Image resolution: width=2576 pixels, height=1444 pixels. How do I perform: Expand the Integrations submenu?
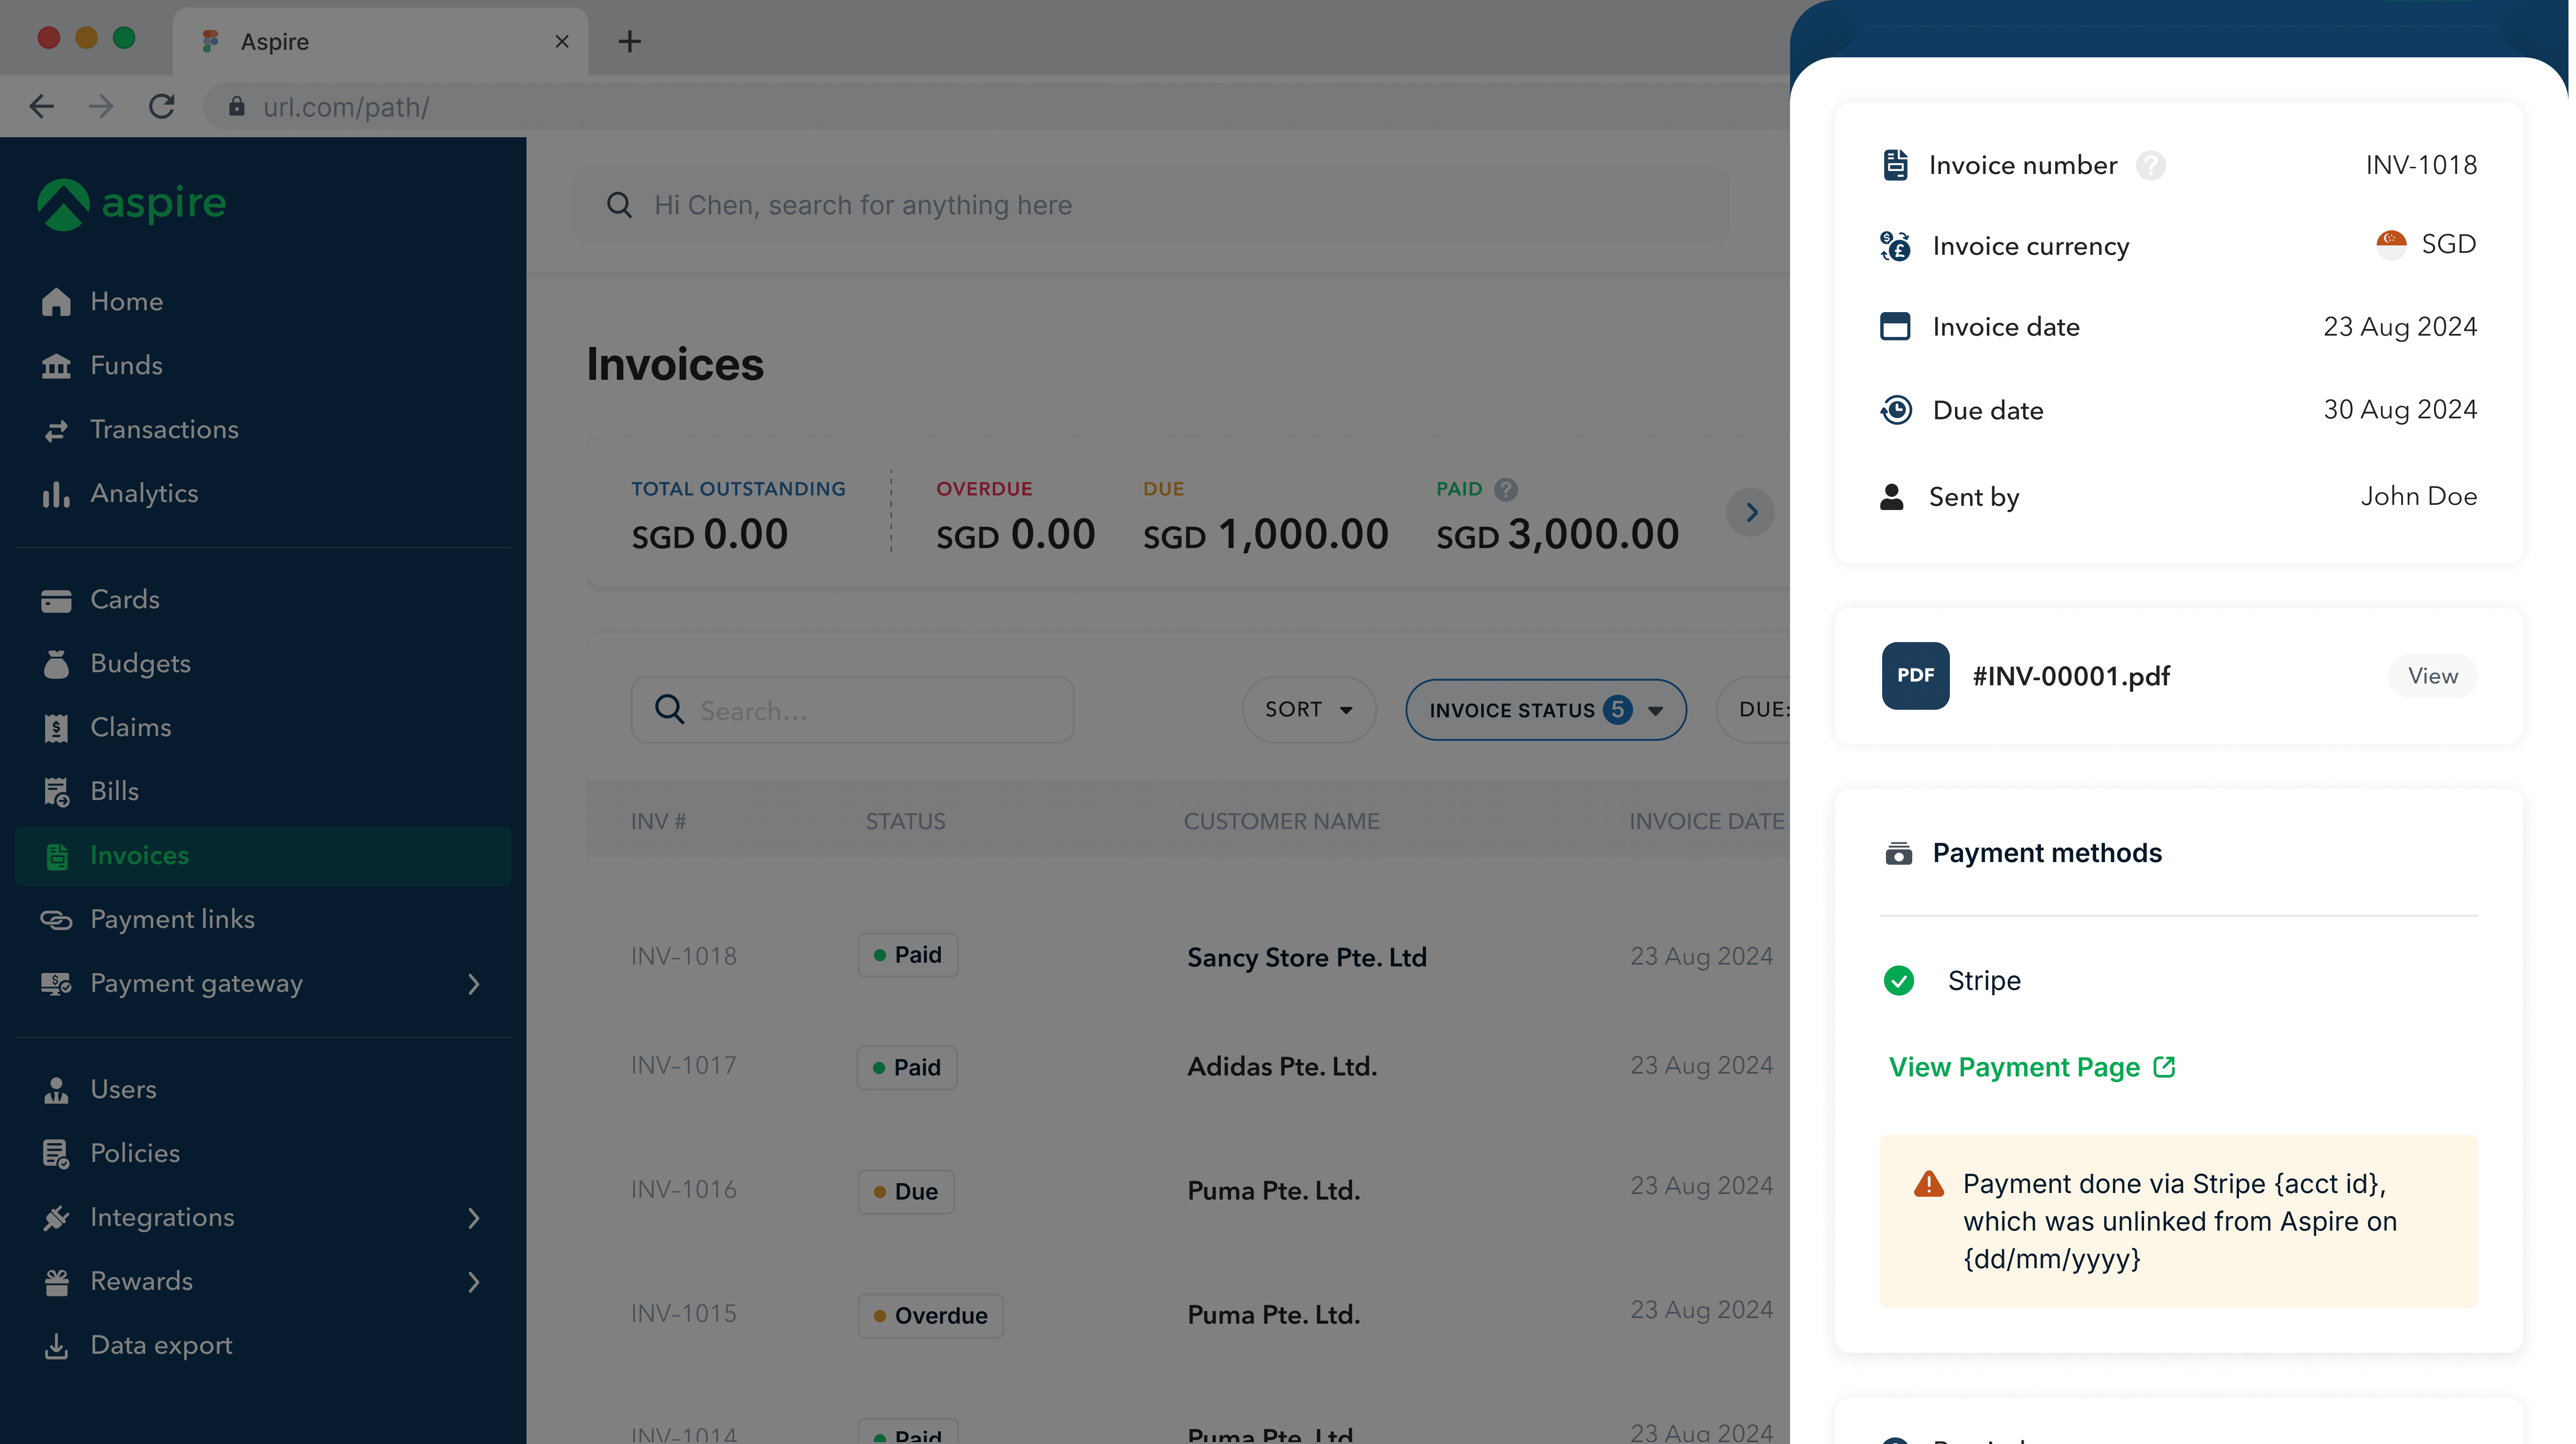coord(473,1217)
